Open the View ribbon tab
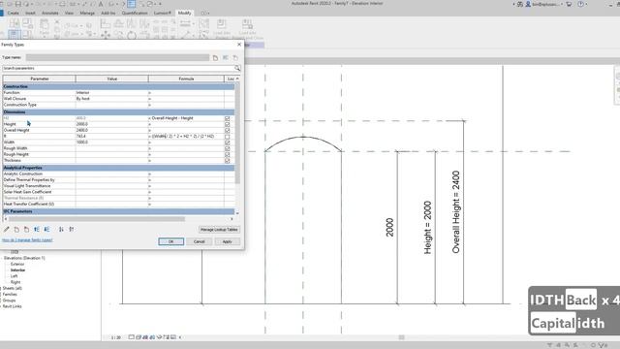The width and height of the screenshot is (620, 349). click(x=69, y=13)
